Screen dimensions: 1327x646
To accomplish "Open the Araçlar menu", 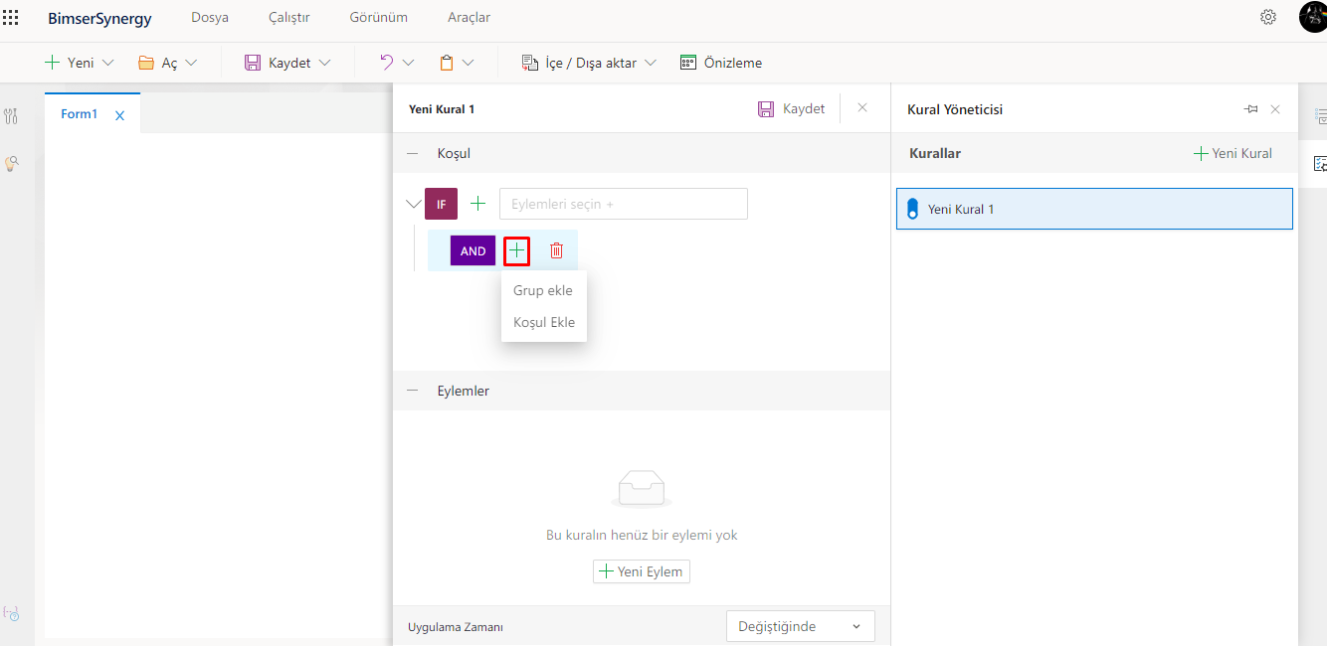I will click(x=469, y=17).
